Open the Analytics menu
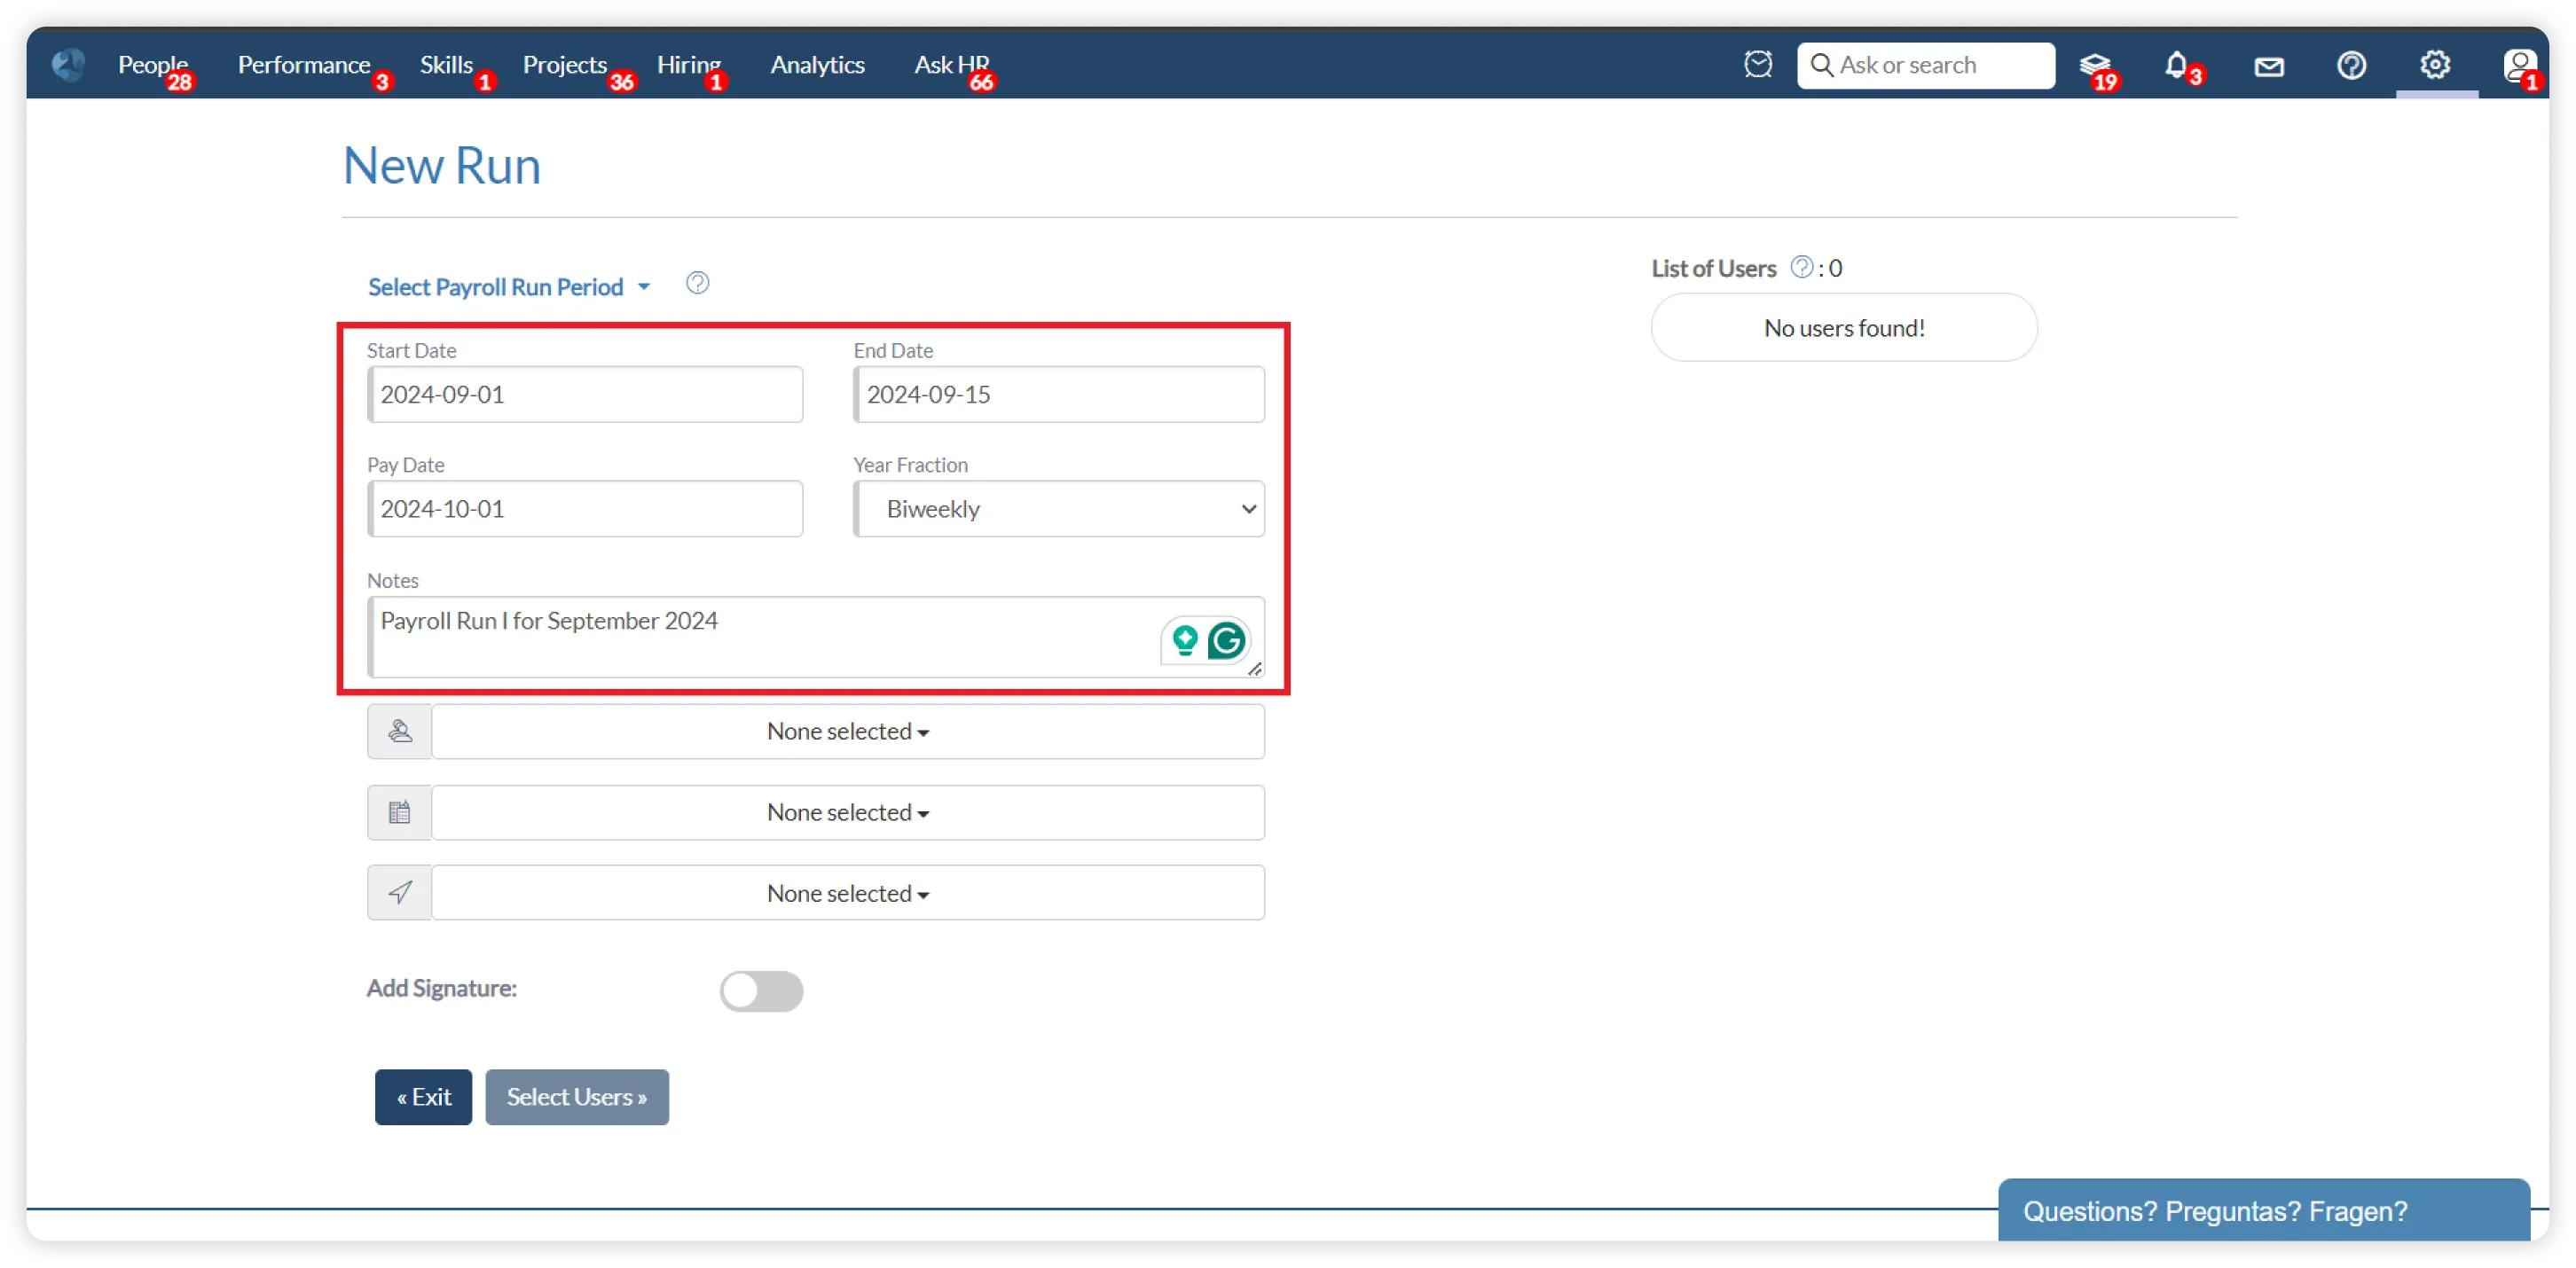 point(817,65)
